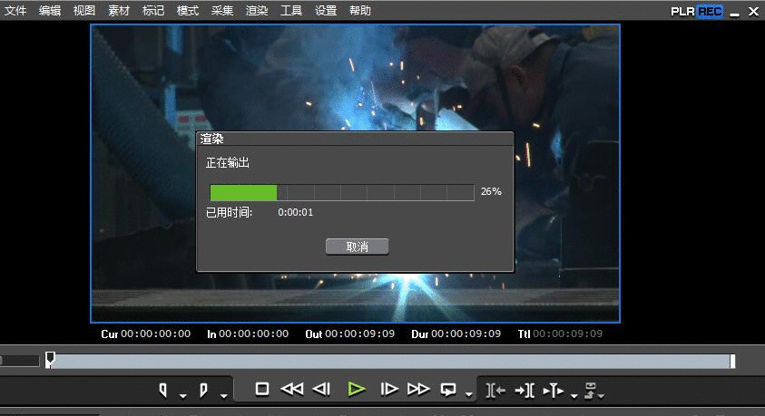Jump to the In point
This screenshot has height=416, width=765.
pos(495,390)
